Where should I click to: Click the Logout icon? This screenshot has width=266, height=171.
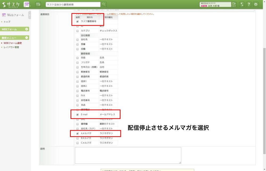click(234, 4)
